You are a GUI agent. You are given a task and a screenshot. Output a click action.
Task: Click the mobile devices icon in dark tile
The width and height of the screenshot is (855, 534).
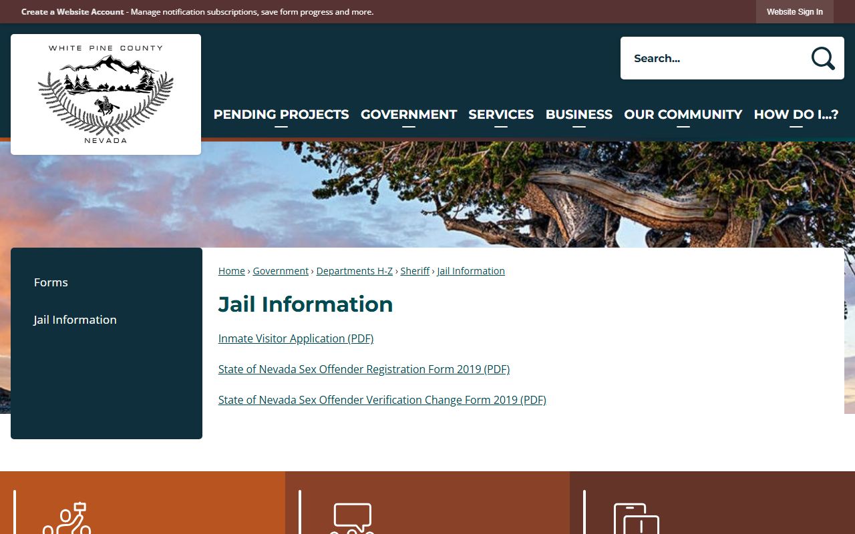637,518
